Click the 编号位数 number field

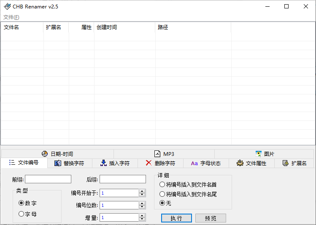click(x=119, y=205)
